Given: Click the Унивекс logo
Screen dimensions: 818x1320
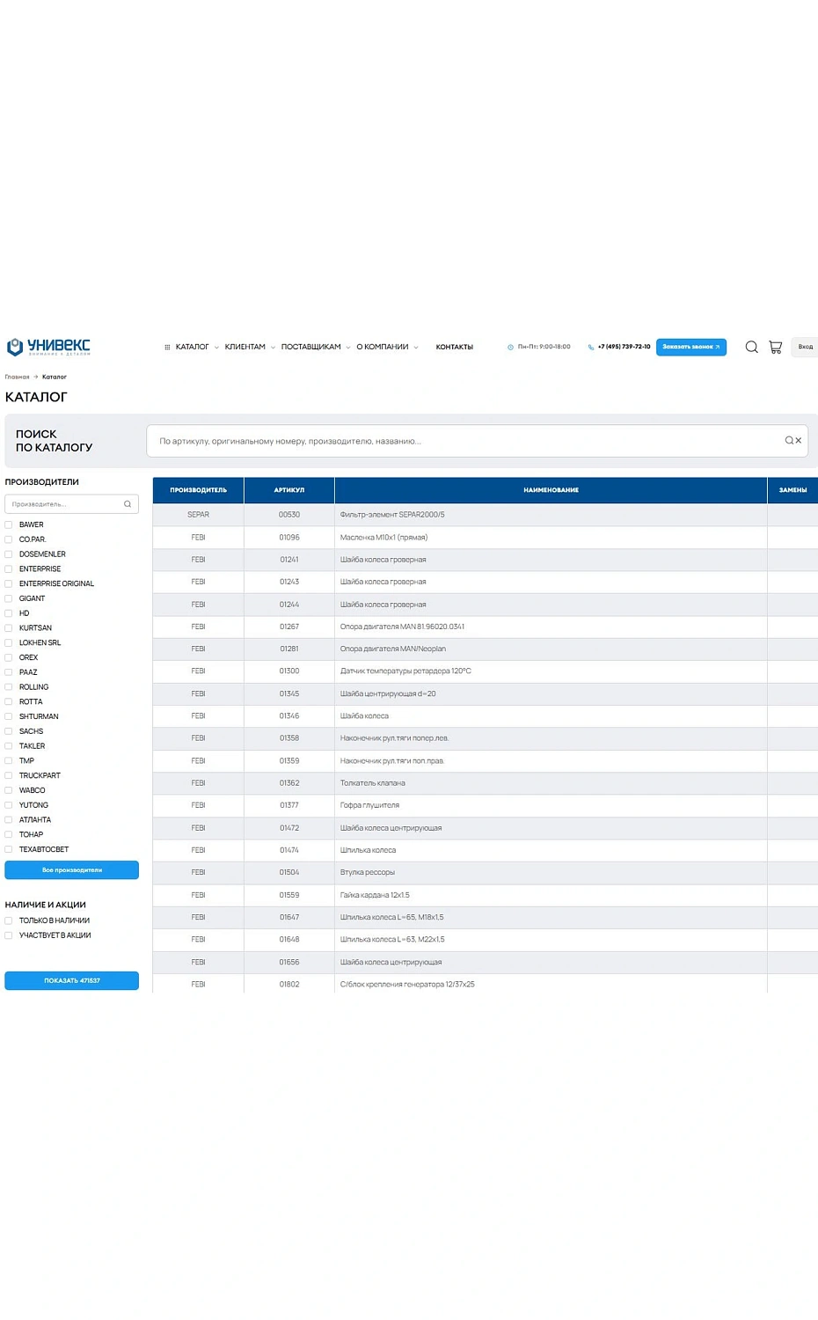Looking at the screenshot, I should click(48, 347).
